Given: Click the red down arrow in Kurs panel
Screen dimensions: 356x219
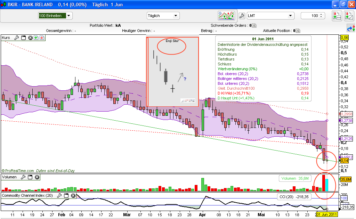Looking at the screenshot, I should 42,38.
